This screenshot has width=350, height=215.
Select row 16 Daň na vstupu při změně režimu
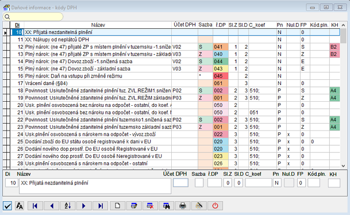click(x=175, y=76)
